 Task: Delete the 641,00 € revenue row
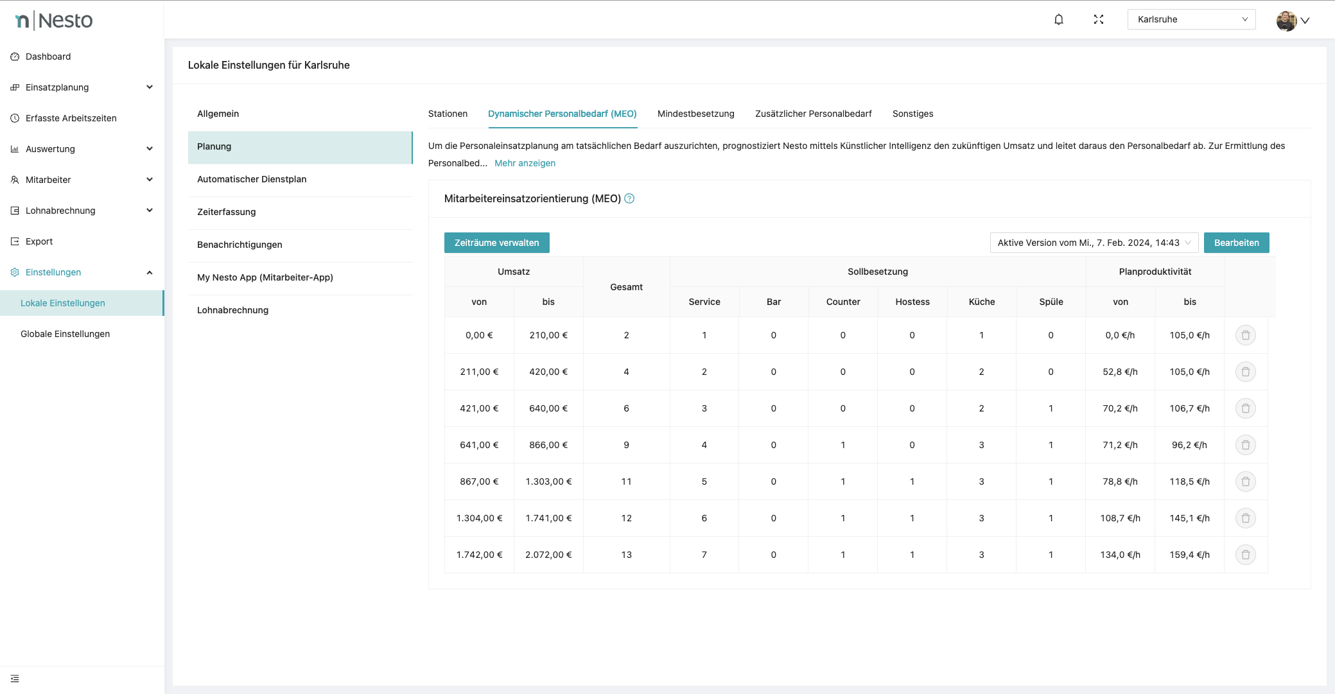click(x=1245, y=445)
